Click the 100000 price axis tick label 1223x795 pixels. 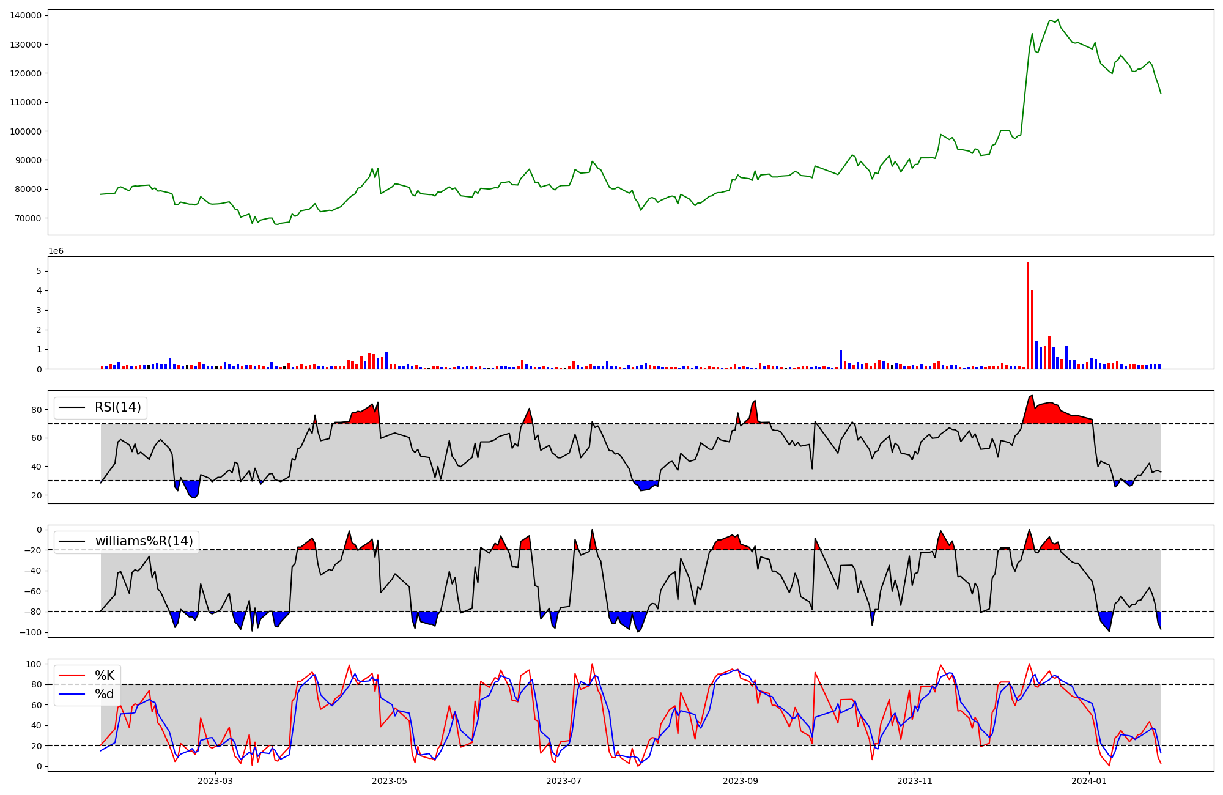pos(26,131)
